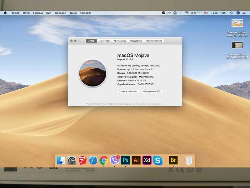Click MacBook Pro (Retina, 13-inch, Mid 2014) text
250x188 pixels.
[x=139, y=65]
